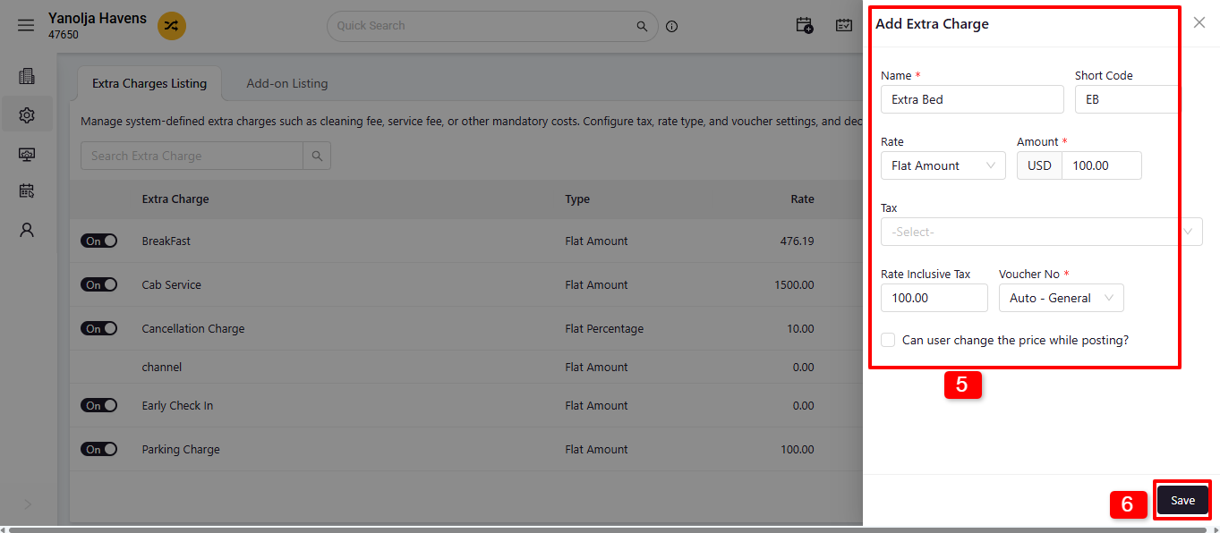Switch to Extra Charges Listing tab
Image resolution: width=1220 pixels, height=533 pixels.
(x=149, y=83)
